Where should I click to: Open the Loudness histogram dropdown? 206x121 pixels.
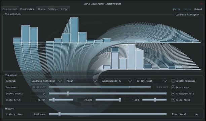[46, 81]
